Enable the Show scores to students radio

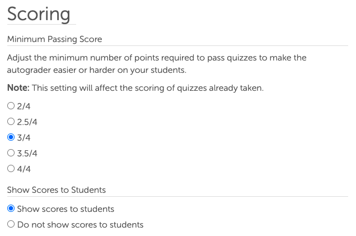(x=11, y=209)
